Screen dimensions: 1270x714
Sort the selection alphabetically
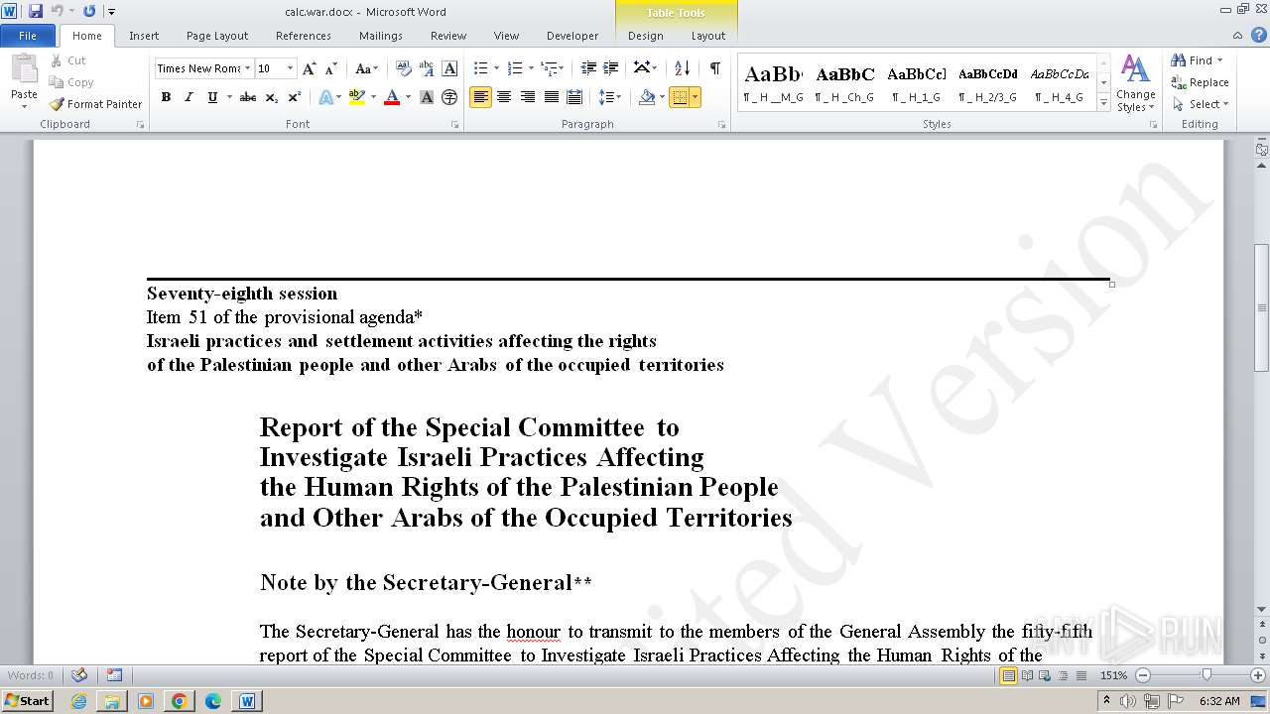click(x=682, y=68)
